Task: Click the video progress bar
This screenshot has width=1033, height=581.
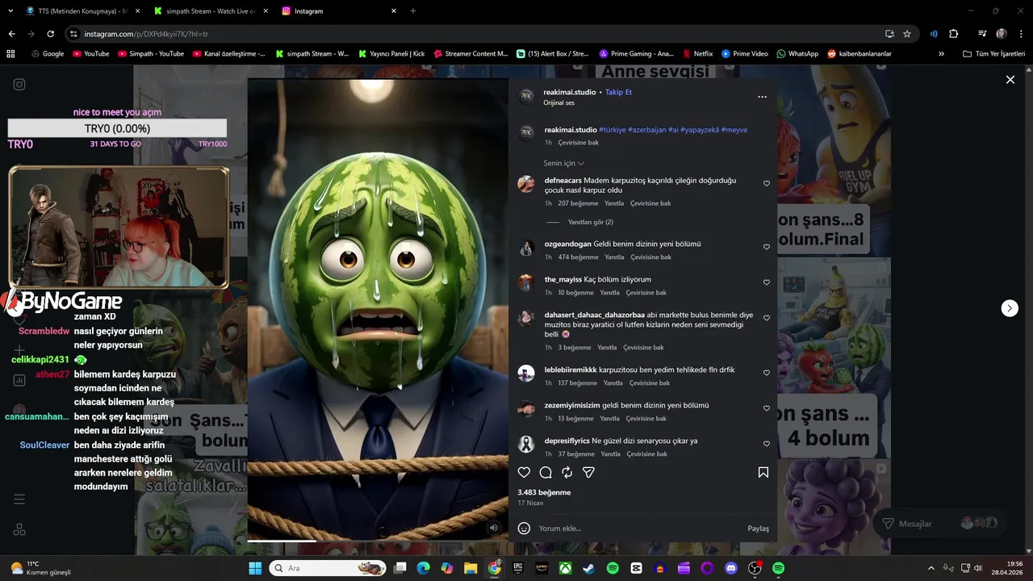Action: click(377, 540)
